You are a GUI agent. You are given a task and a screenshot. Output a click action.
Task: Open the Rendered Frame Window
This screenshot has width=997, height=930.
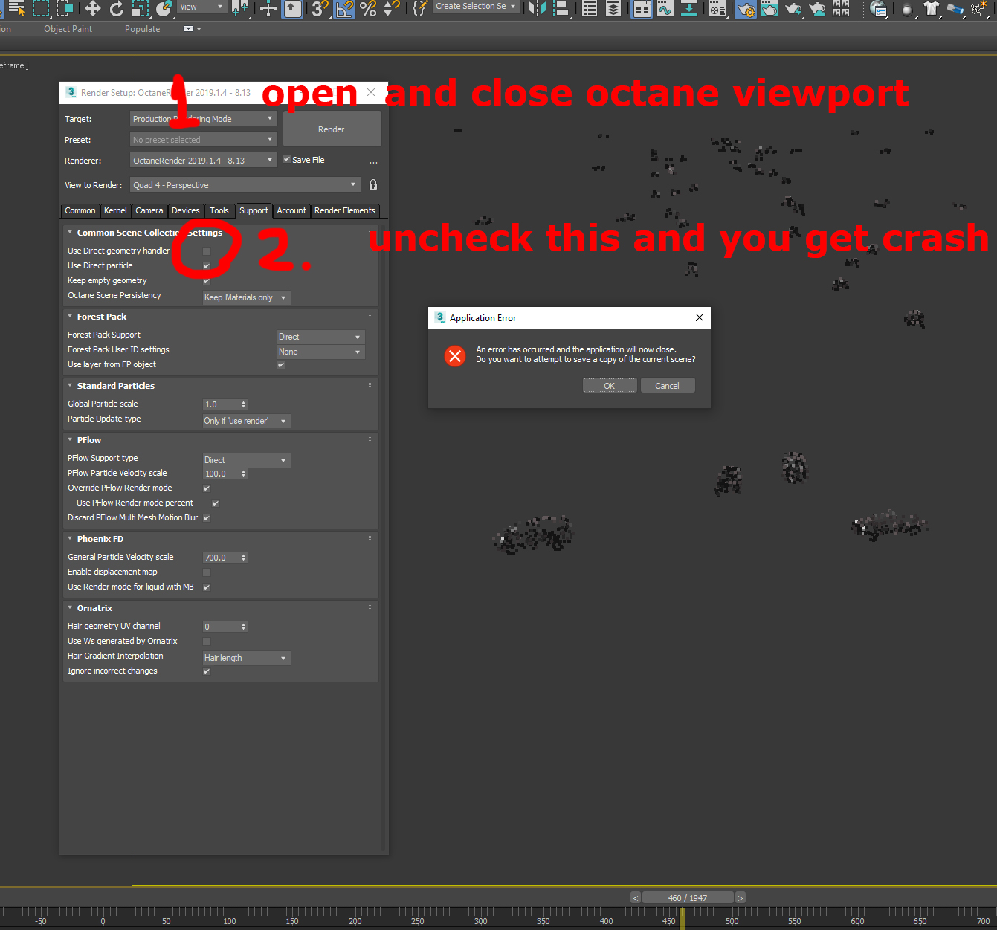(x=769, y=9)
